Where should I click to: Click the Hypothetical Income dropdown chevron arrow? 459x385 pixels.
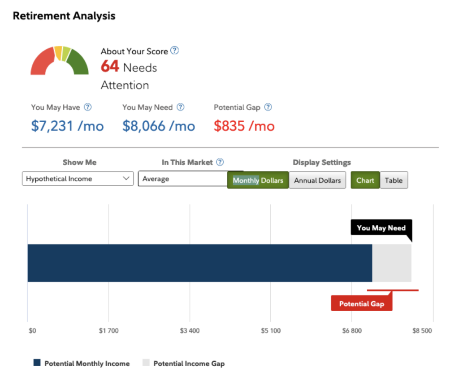(x=126, y=179)
